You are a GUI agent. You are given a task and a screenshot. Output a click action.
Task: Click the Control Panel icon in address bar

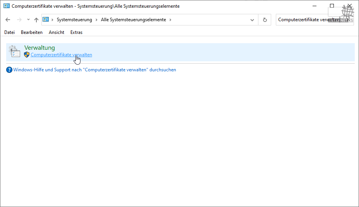point(46,20)
